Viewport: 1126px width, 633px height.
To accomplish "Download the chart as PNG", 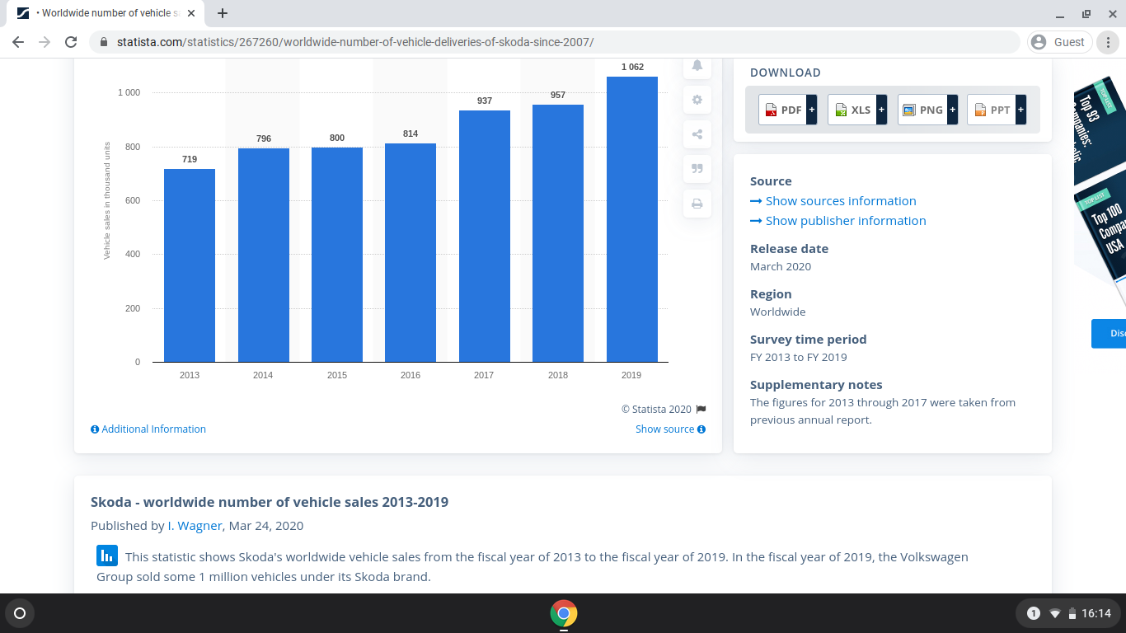I will pos(928,110).
